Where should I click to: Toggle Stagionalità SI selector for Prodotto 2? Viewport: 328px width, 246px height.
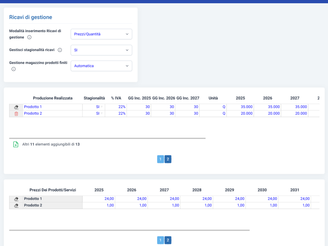coord(94,113)
